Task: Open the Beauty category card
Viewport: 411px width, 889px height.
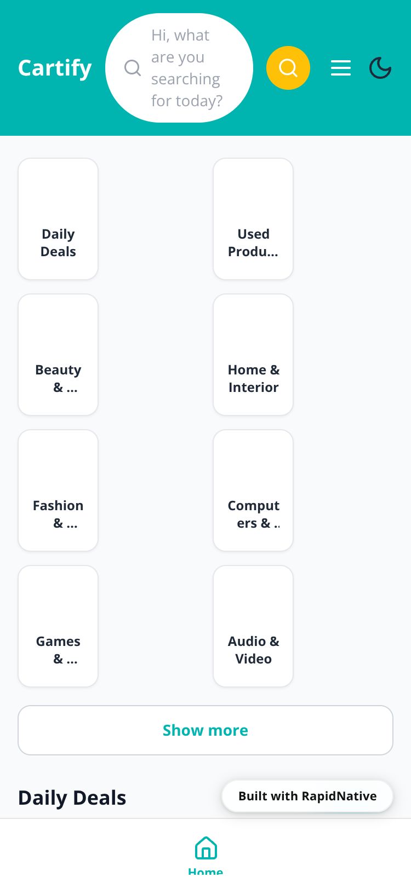Action: tap(58, 355)
